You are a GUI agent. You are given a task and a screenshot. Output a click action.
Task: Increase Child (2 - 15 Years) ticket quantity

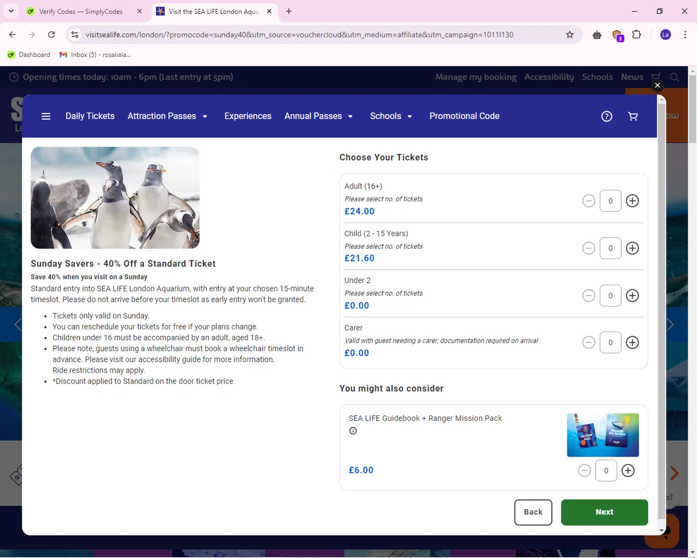pyautogui.click(x=632, y=248)
